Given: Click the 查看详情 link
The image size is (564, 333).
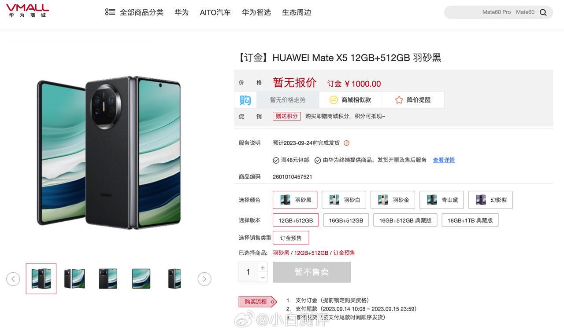Looking at the screenshot, I should (444, 160).
